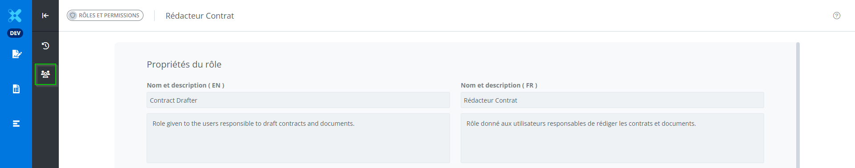The width and height of the screenshot is (855, 168).
Task: Click the blue X application logo
Action: [x=15, y=16]
